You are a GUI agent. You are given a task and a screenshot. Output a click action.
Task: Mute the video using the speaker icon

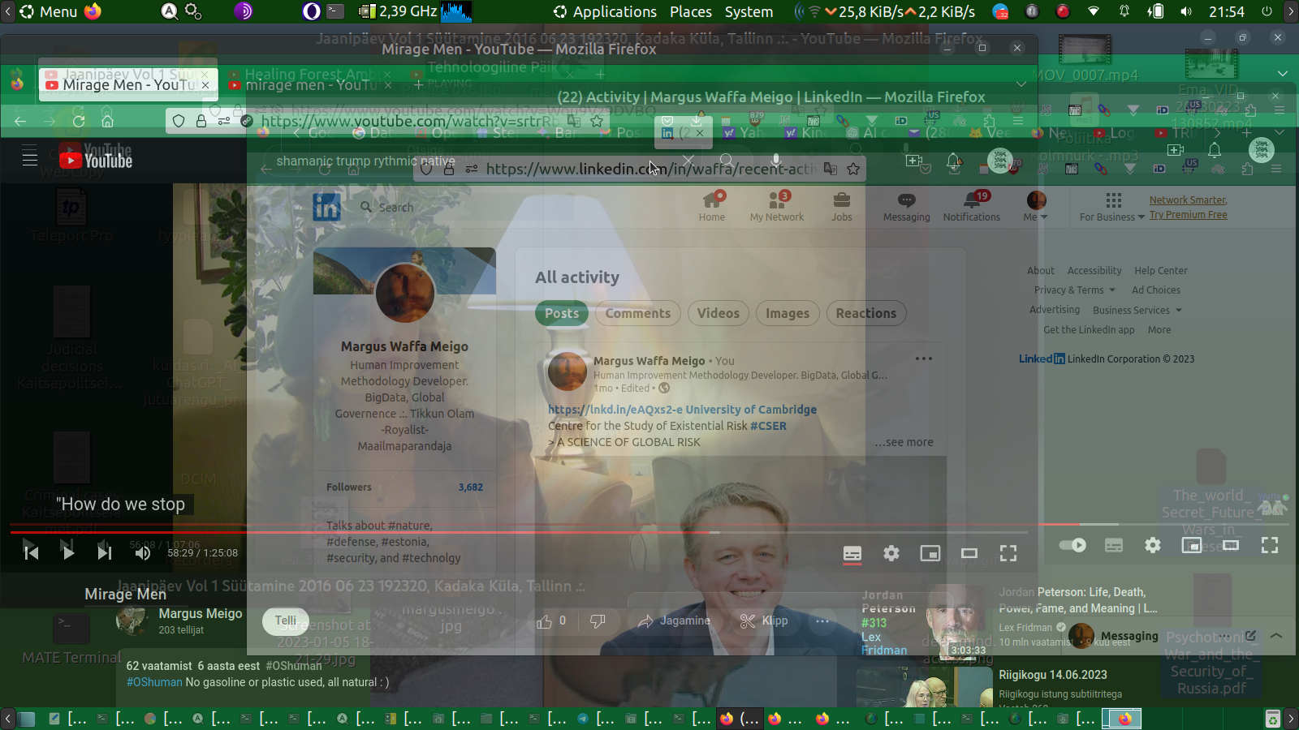point(143,553)
